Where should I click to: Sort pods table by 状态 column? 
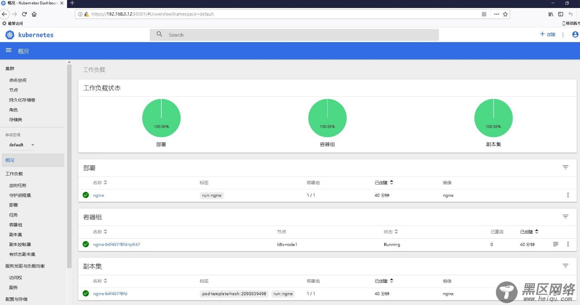pyautogui.click(x=391, y=232)
